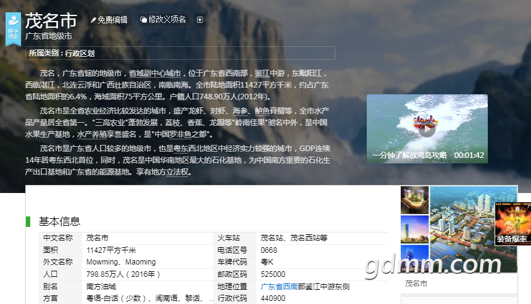
Task: Open the 海参 link
Action: point(240,111)
